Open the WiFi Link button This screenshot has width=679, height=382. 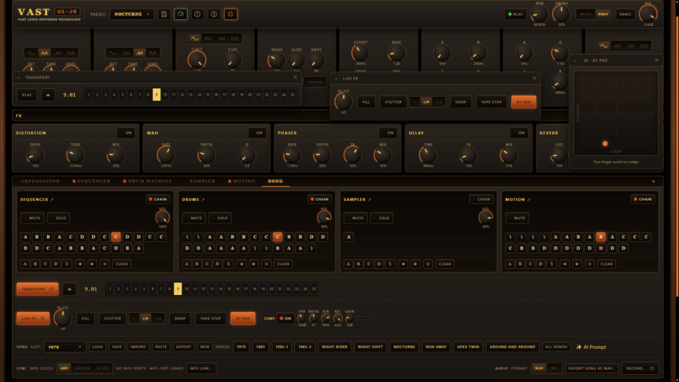[x=202, y=368]
